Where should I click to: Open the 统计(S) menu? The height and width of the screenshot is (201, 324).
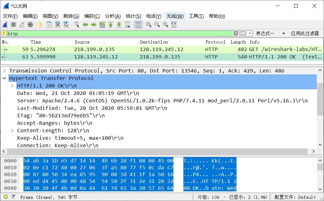[x=133, y=16]
